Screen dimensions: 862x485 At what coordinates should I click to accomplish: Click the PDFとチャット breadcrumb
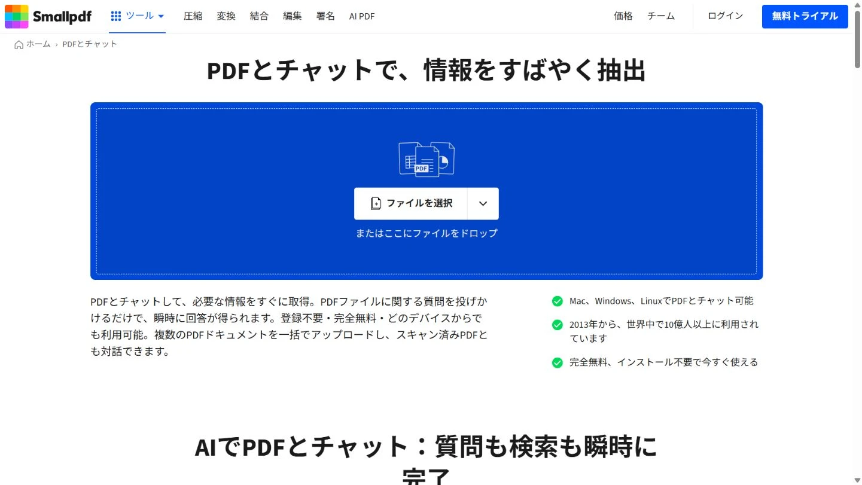90,44
